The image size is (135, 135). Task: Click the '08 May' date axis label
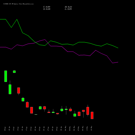click(83, 128)
